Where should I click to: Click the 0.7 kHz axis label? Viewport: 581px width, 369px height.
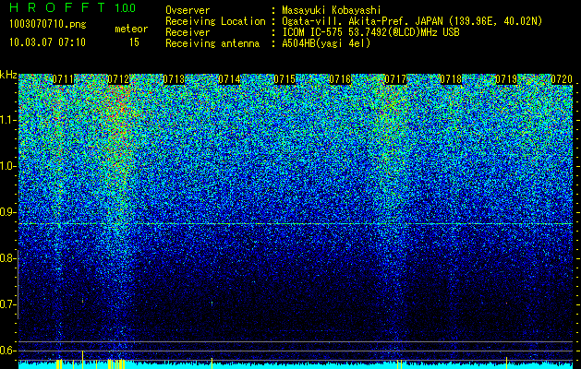(7, 304)
